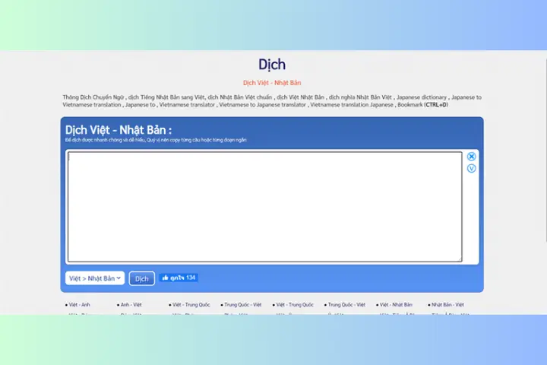Open the first Trung Quốc - Việt link
The width and height of the screenshot is (547, 365).
(243, 305)
